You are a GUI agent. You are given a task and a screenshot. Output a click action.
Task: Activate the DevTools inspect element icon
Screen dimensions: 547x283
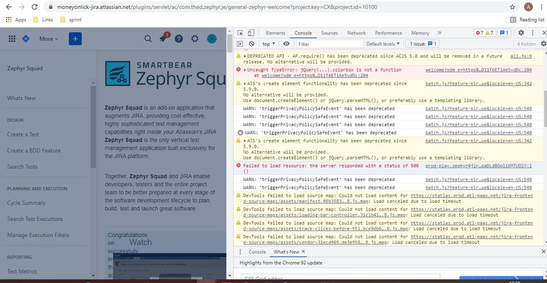pyautogui.click(x=241, y=33)
